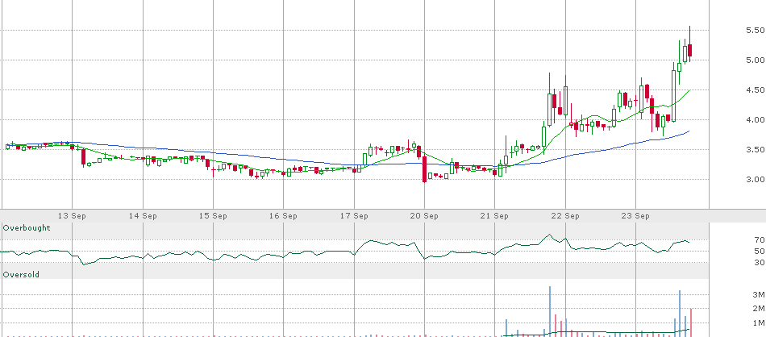Click the 23 Sep date label
The image size is (766, 337).
[x=635, y=216]
